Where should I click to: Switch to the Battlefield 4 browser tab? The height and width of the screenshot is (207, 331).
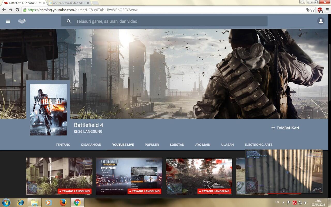pyautogui.click(x=24, y=3)
